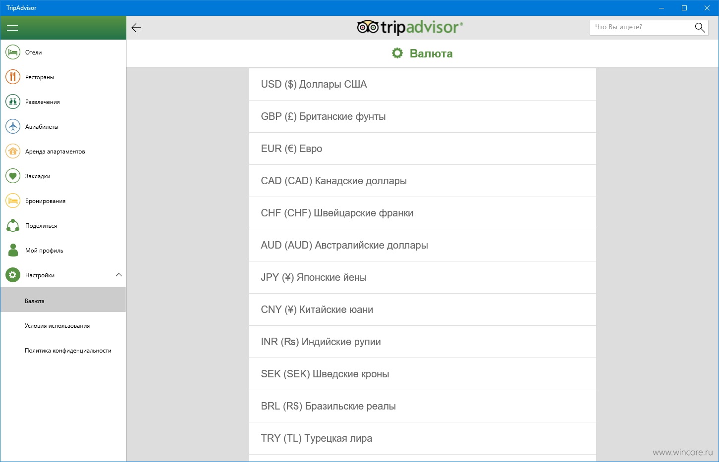Open Условия использования page

[x=63, y=325]
